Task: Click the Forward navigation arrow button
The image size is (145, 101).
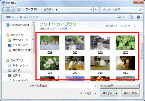Action: [11, 10]
